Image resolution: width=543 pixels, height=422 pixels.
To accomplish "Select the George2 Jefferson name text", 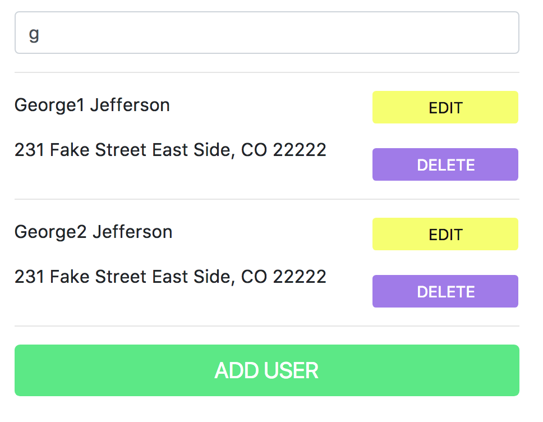I will (93, 232).
